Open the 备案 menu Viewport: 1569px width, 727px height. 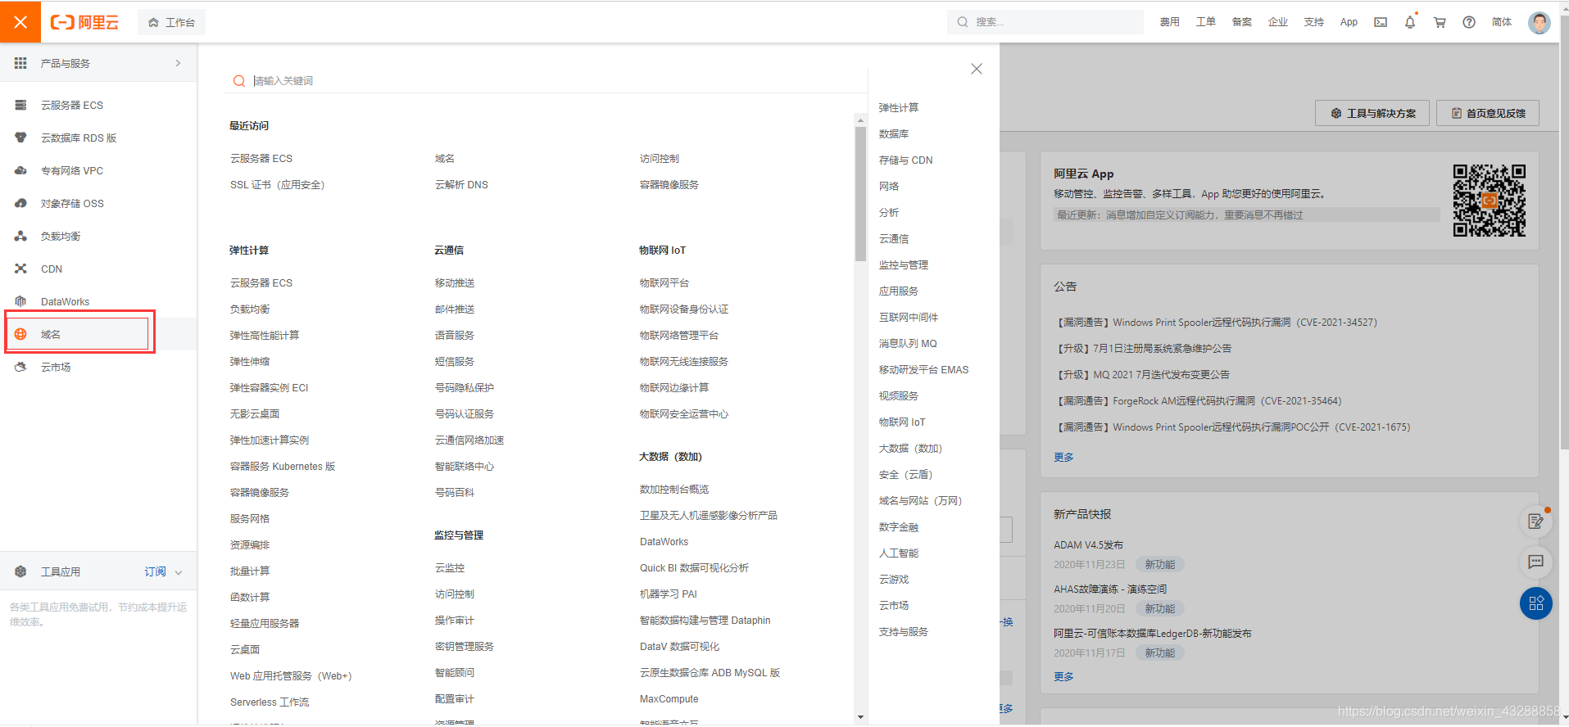1241,22
